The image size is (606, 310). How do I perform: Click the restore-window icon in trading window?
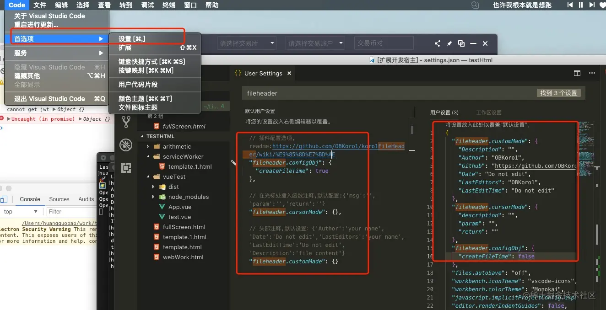tap(461, 43)
